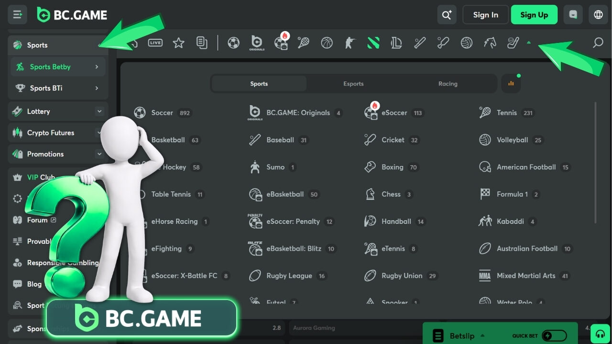This screenshot has width=612, height=344.
Task: Collapse the sports list with green arrow
Action: (x=529, y=43)
